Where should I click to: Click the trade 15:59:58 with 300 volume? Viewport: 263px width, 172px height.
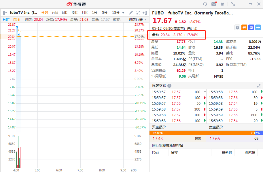pos(179,109)
